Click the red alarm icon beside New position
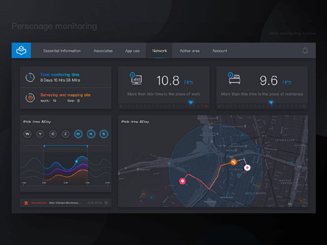The height and width of the screenshot is (245, 327). click(26, 203)
